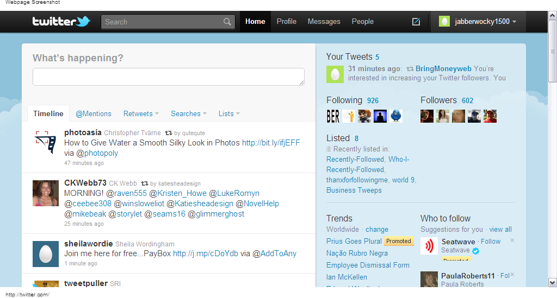Click the search magnifier icon
Image resolution: width=557 pixels, height=298 pixels.
[227, 22]
